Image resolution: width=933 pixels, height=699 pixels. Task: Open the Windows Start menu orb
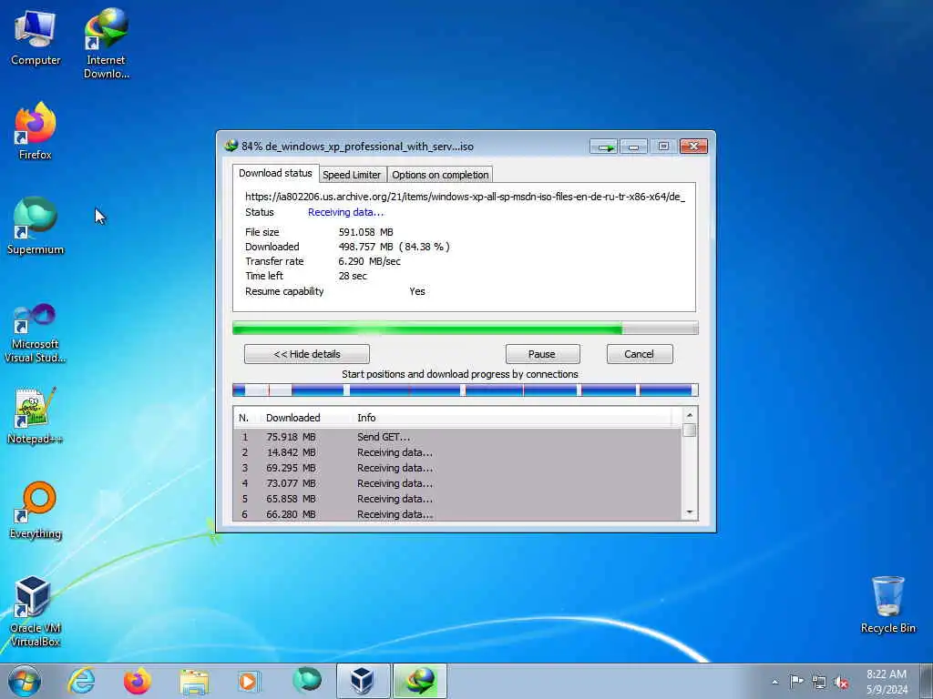(25, 681)
